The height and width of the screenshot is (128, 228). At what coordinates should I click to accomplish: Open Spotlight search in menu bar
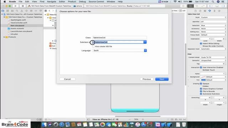pos(213,1)
